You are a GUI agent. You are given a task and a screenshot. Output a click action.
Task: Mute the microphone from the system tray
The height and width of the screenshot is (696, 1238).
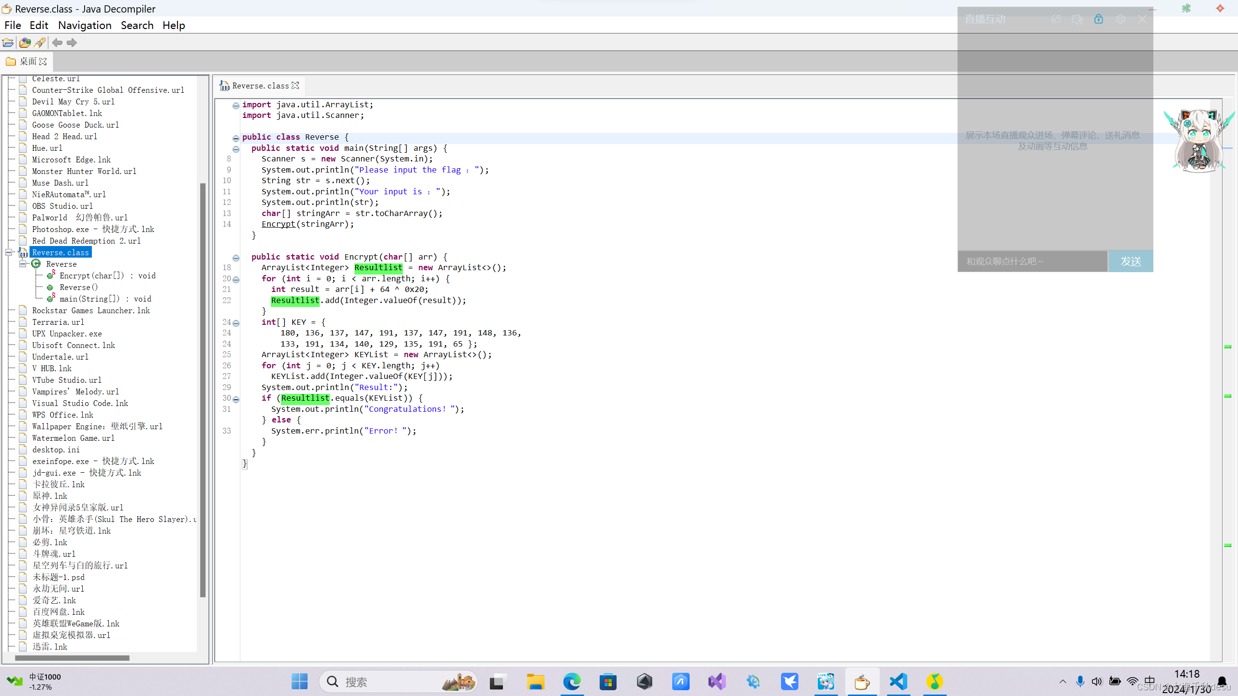pyautogui.click(x=1079, y=681)
